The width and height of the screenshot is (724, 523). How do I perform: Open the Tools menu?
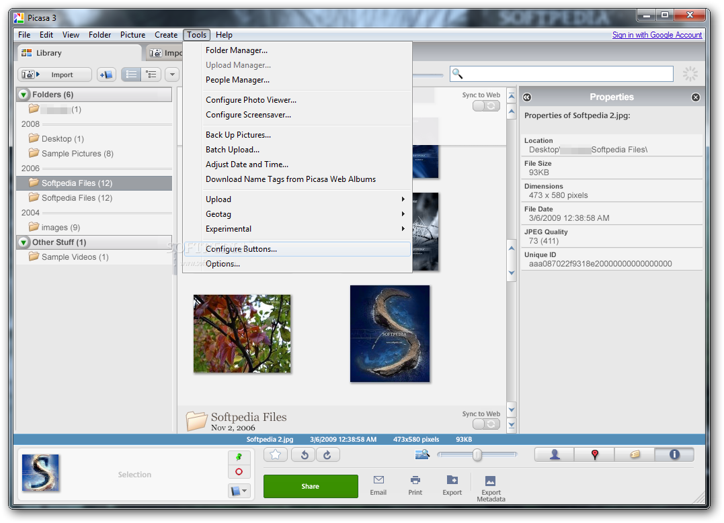pos(197,35)
